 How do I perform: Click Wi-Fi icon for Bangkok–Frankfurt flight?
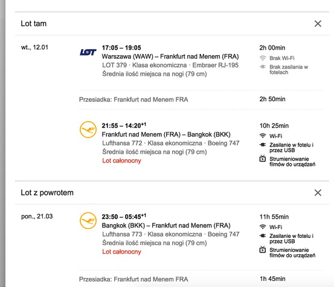click(263, 227)
